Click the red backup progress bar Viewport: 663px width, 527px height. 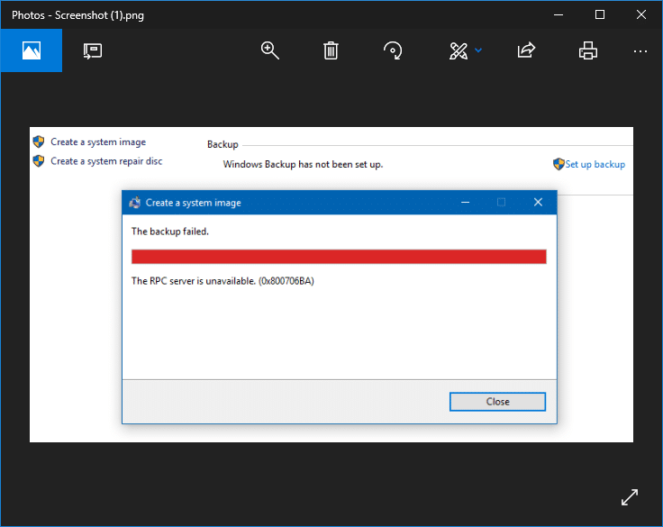(x=339, y=257)
